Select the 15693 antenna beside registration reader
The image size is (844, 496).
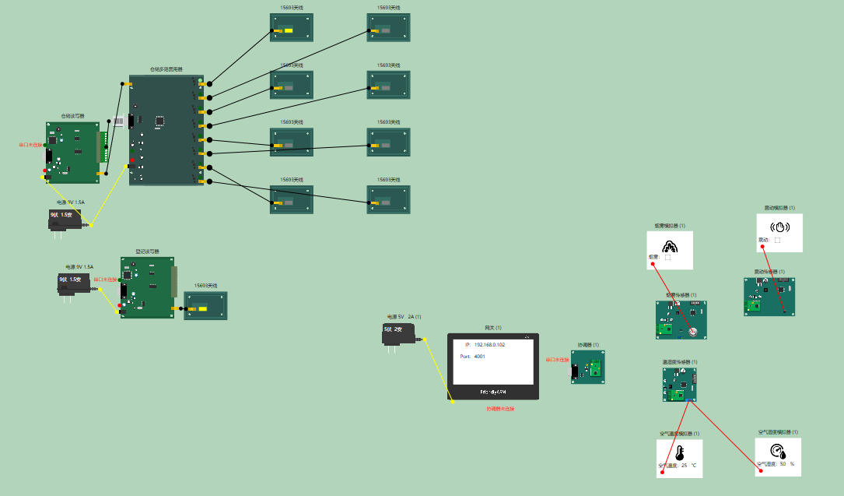(205, 305)
